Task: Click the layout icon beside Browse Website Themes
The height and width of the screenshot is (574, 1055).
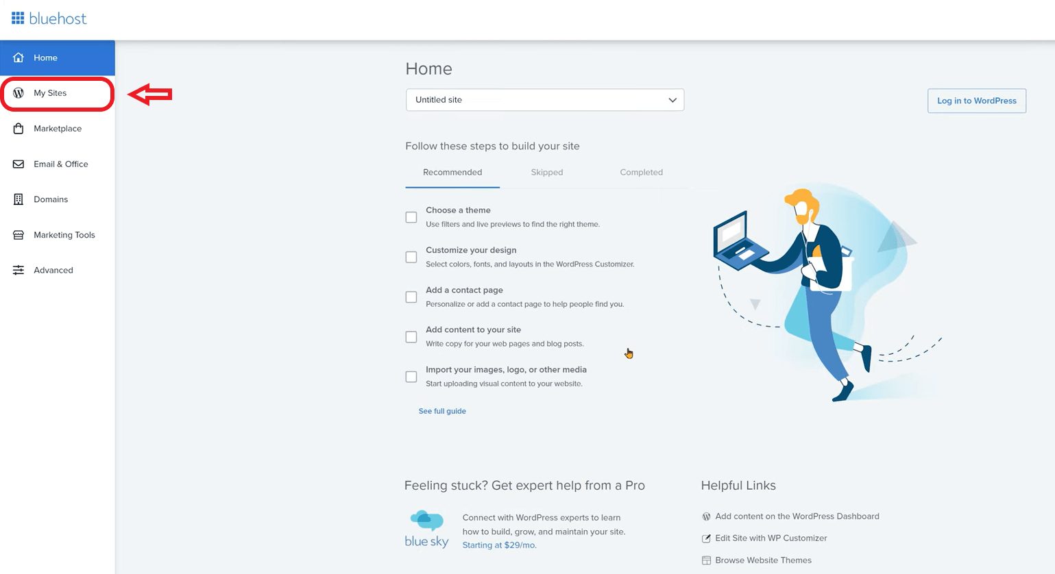Action: [706, 560]
